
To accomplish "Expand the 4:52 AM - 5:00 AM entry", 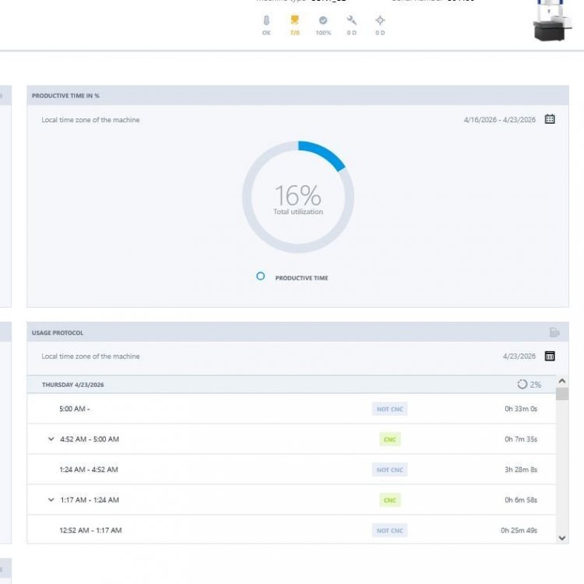I will pos(51,439).
